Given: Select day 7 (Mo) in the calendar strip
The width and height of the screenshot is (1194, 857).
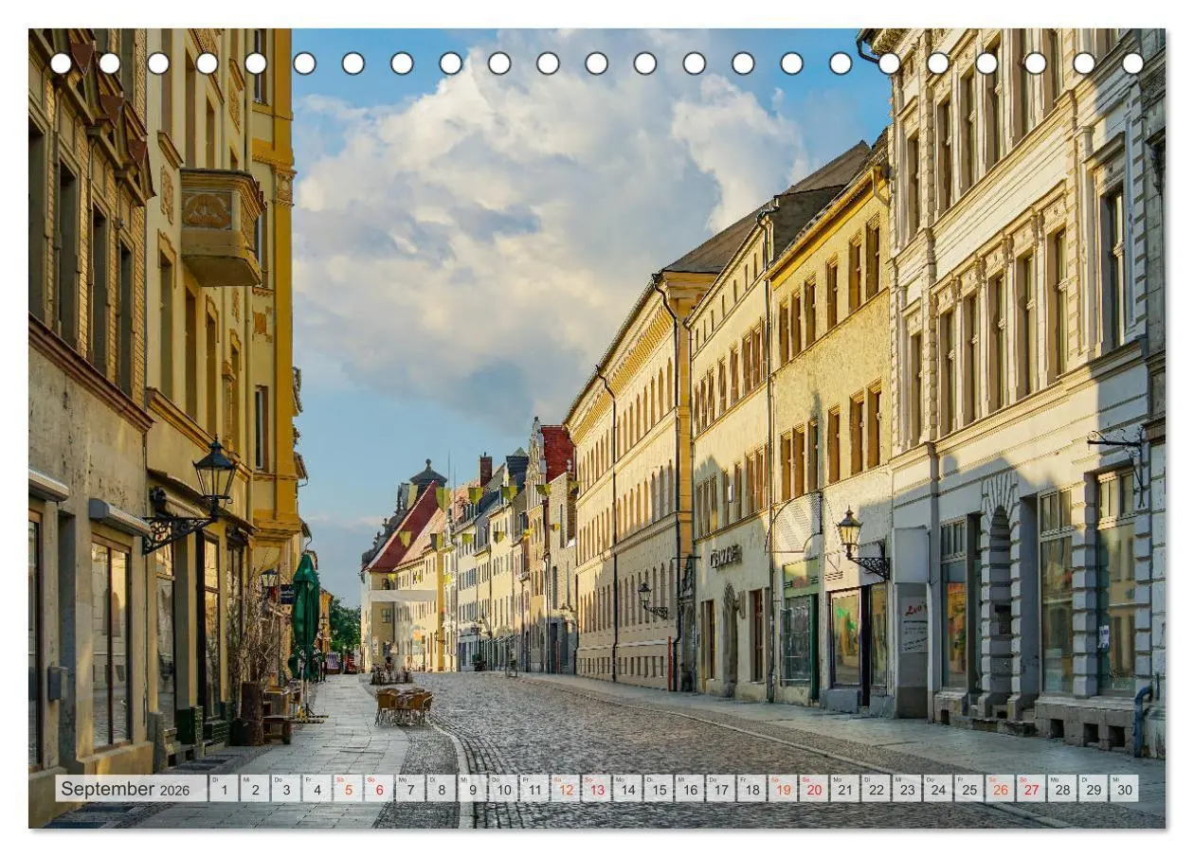Looking at the screenshot, I should [410, 789].
